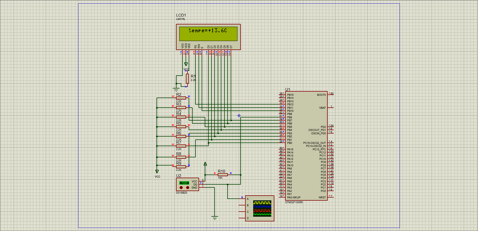Click the RS pin label on the LCD
478x231 pixels.
tap(195, 47)
